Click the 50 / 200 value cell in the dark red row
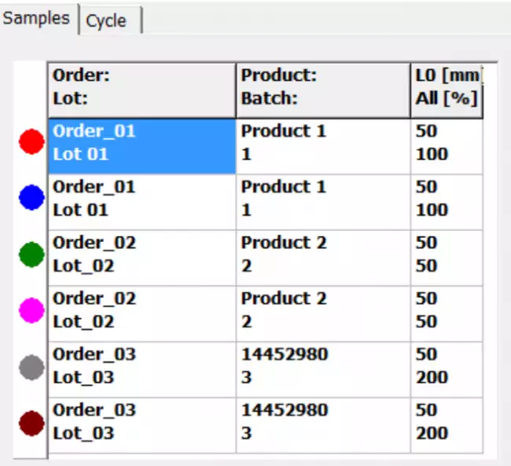 point(446,423)
